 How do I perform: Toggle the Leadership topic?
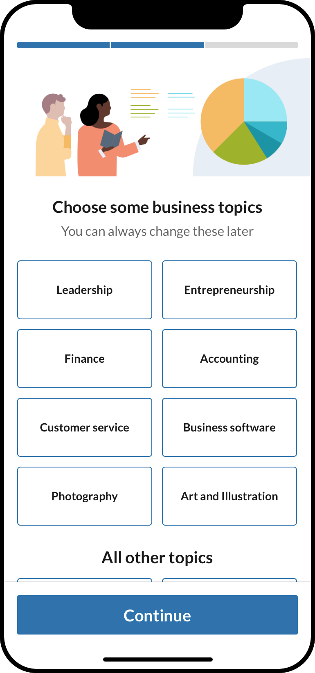[x=85, y=290]
